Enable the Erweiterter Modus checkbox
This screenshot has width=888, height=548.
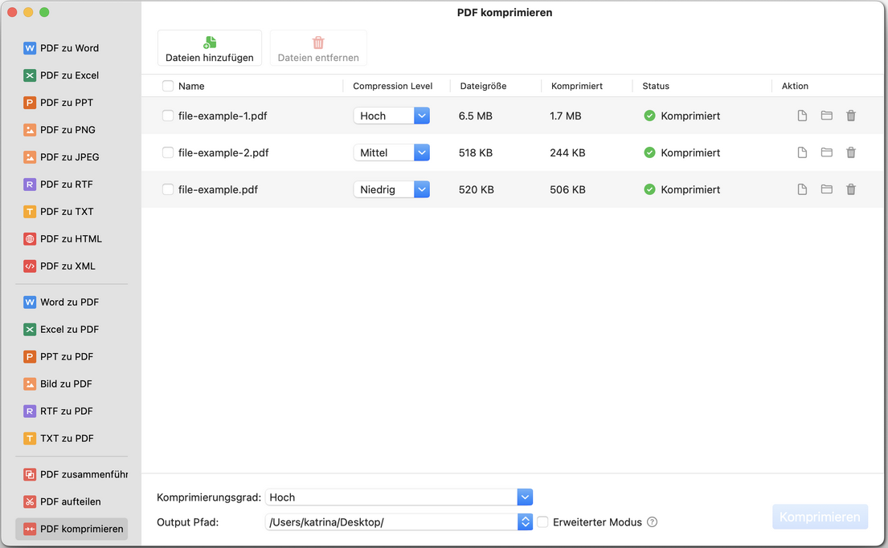543,522
